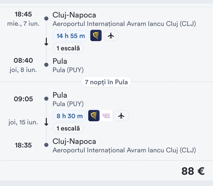Viewport: 213px width, 186px height.
Task: Click the return flight airplane icon
Action: [121, 116]
